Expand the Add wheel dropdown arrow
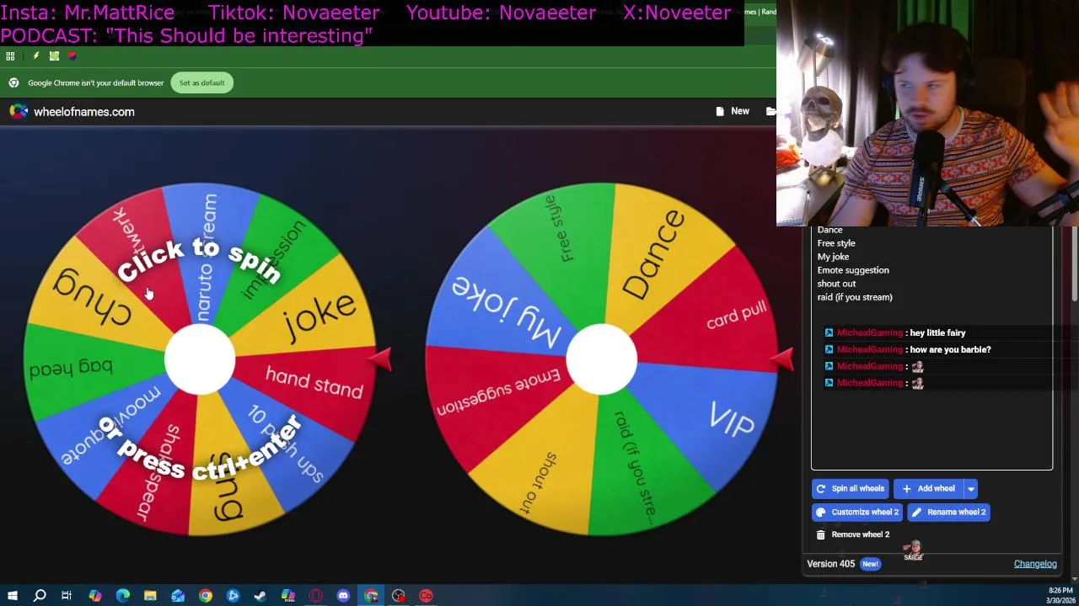 (971, 488)
